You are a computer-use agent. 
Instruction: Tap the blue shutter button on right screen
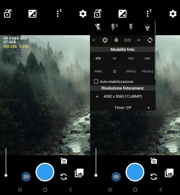pos(135,172)
